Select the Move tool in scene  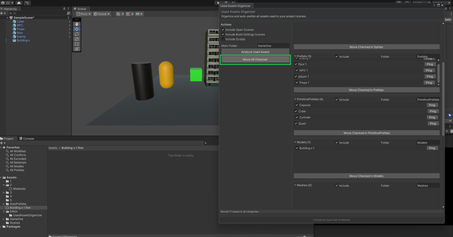pos(77,29)
